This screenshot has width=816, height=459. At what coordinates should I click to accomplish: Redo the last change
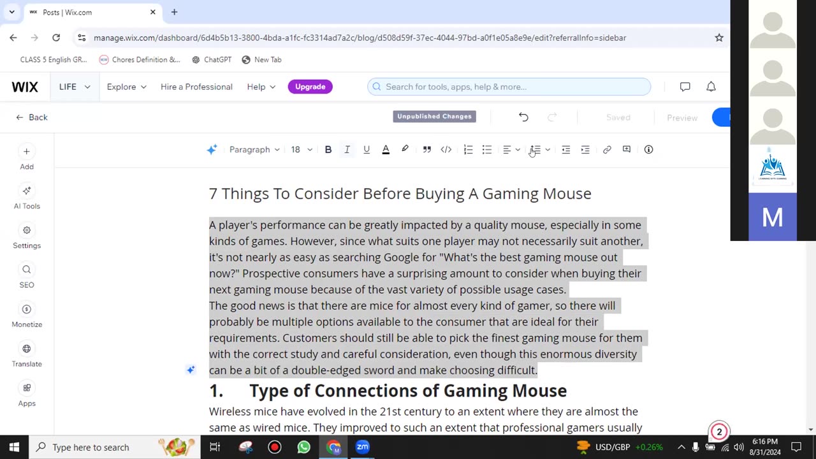tap(552, 117)
